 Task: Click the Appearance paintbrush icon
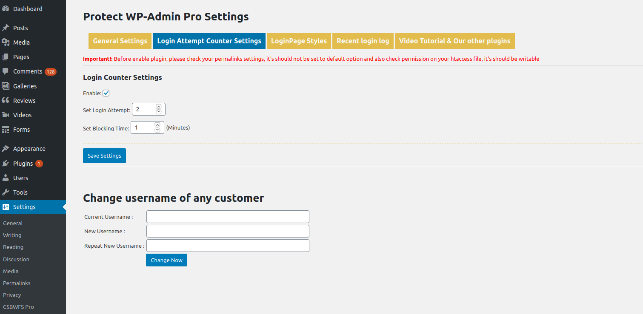(6, 149)
